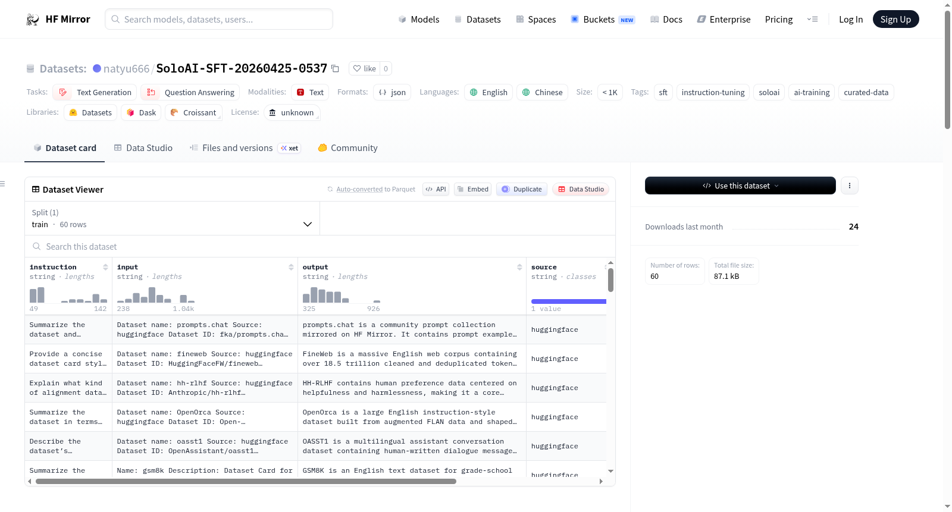
Task: Open the HF Mirror home logo
Action: [x=58, y=19]
